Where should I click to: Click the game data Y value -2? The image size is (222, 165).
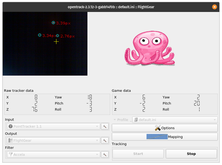[x=142, y=103]
